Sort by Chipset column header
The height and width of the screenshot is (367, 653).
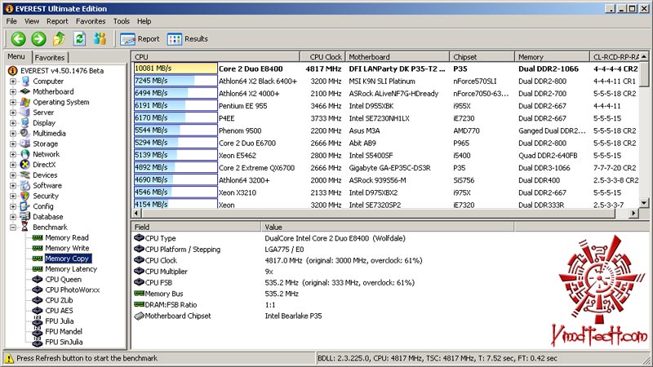click(x=482, y=57)
